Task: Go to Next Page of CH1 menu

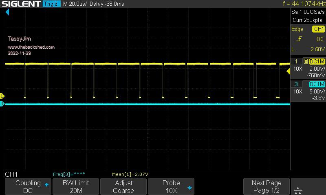Action: click(267, 186)
